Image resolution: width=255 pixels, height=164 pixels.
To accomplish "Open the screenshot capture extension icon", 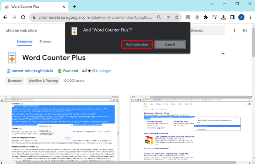I will coord(188,17).
